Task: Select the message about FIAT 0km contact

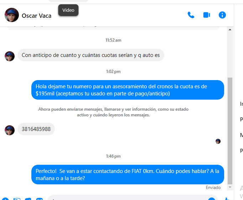Action: (128, 175)
